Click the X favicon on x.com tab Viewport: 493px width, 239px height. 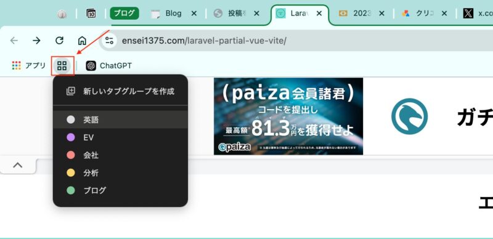click(468, 13)
